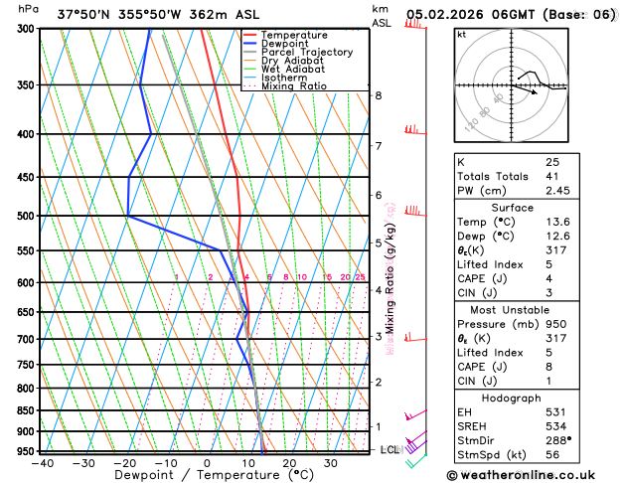The width and height of the screenshot is (625, 483).
Task: Click the StmSpd (kt) value 56
Action: [552, 455]
